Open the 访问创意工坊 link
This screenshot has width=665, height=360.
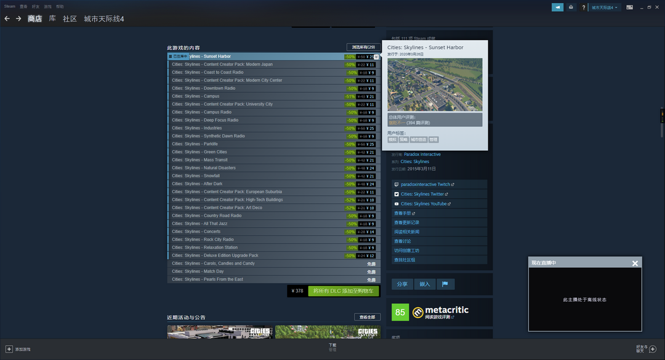tap(407, 250)
